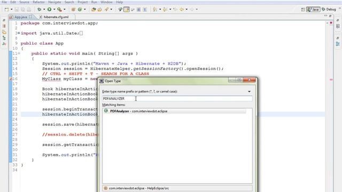Select PDFAnalyzer in the matching items
The image size is (342, 192).
tap(175, 111)
